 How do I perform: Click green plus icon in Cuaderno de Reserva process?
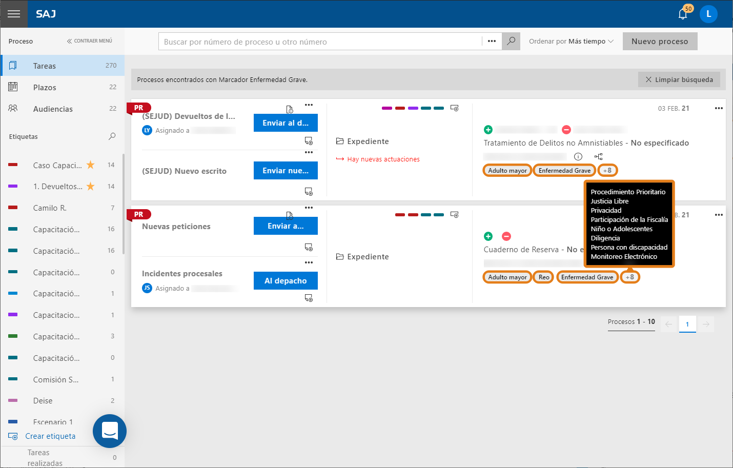coord(488,236)
